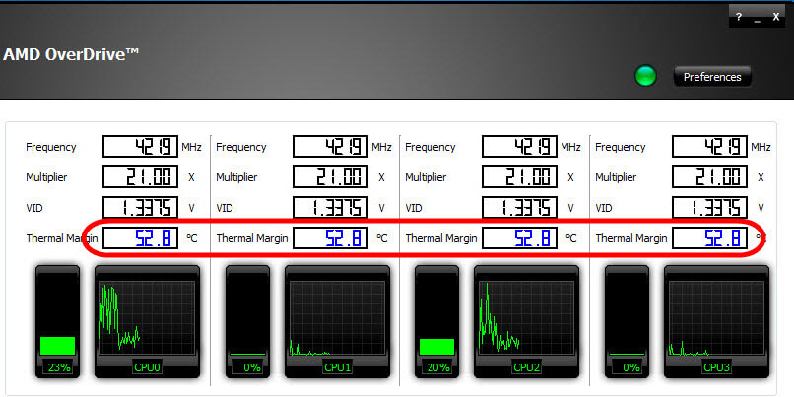
Task: Click the CPU2 usage history graph
Action: point(526,317)
